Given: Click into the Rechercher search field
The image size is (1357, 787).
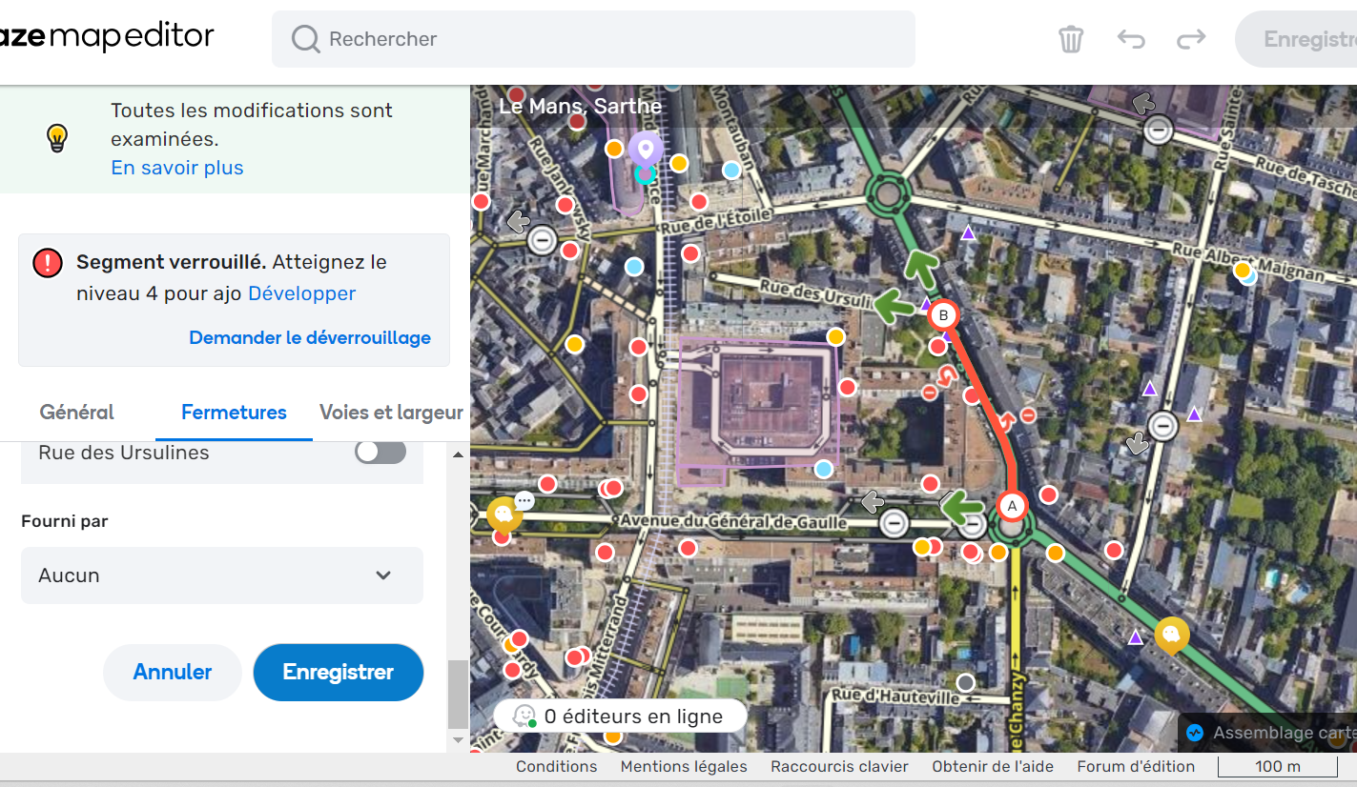Looking at the screenshot, I should coord(610,39).
